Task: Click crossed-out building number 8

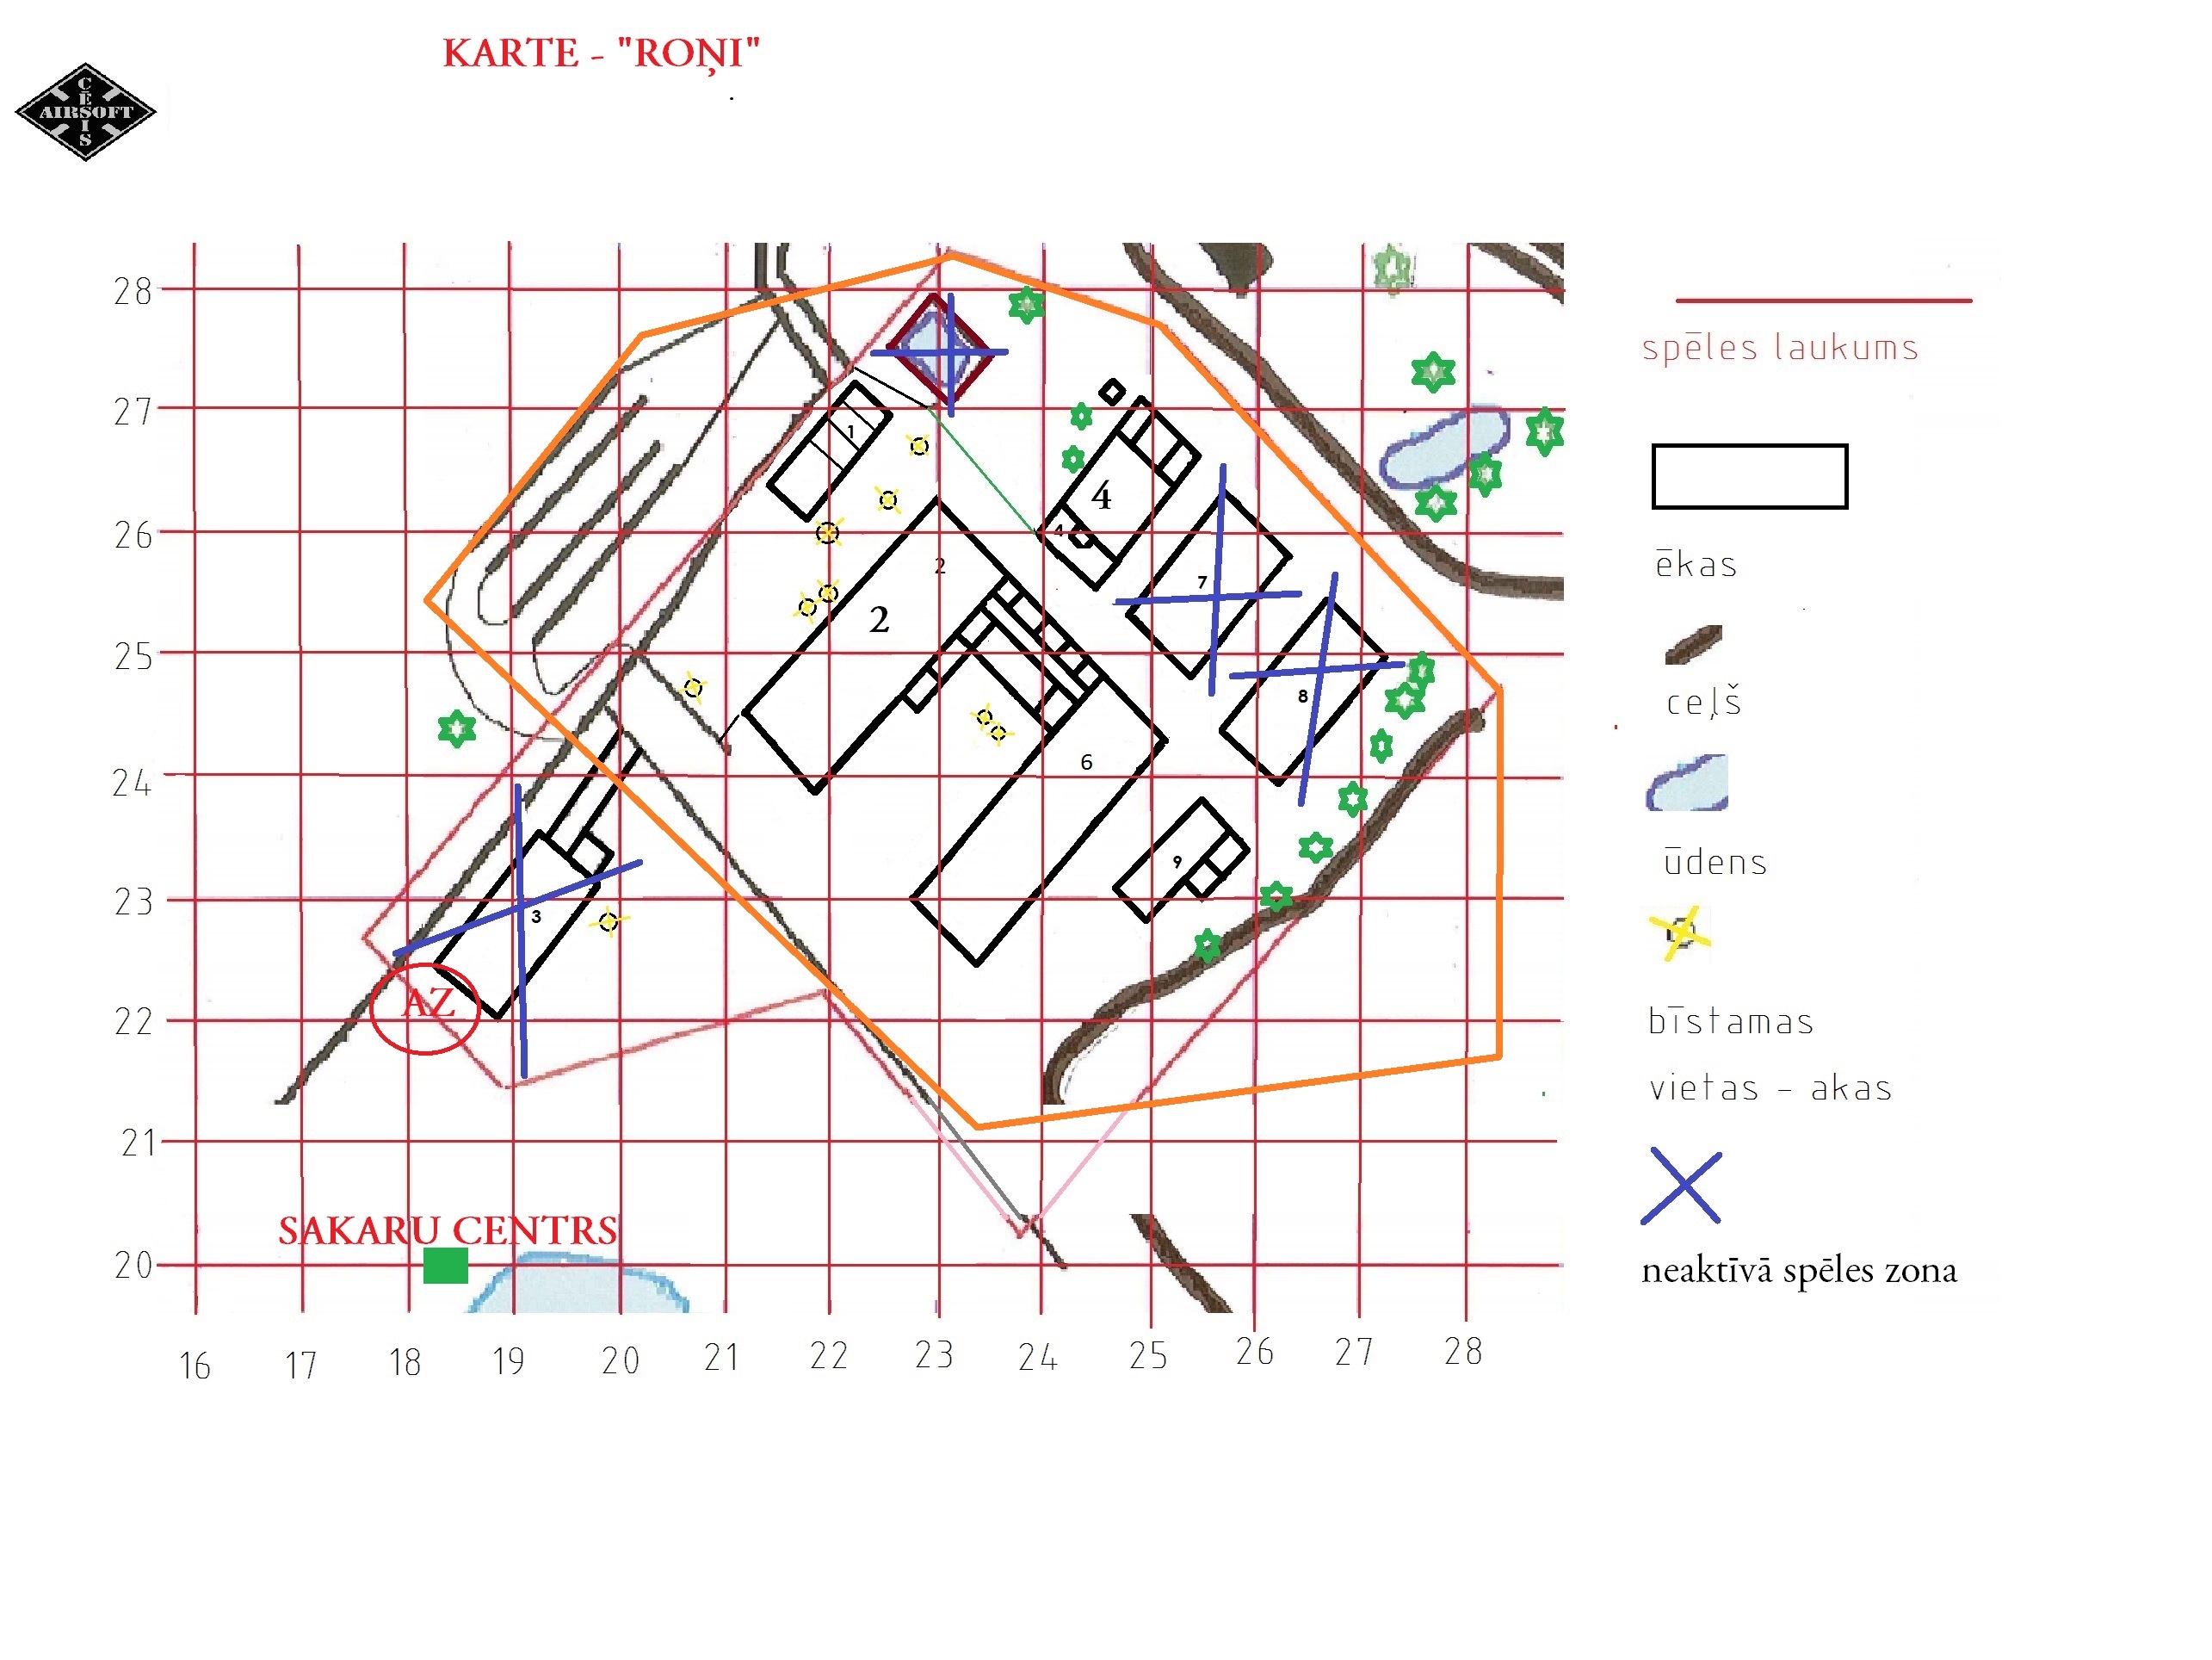Action: [1303, 696]
